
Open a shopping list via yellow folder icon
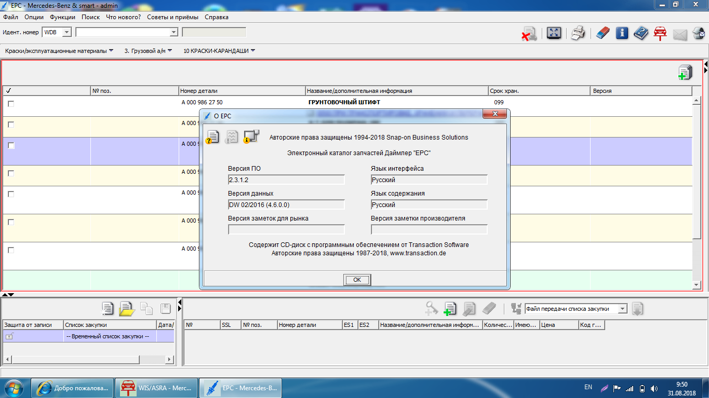click(x=127, y=309)
